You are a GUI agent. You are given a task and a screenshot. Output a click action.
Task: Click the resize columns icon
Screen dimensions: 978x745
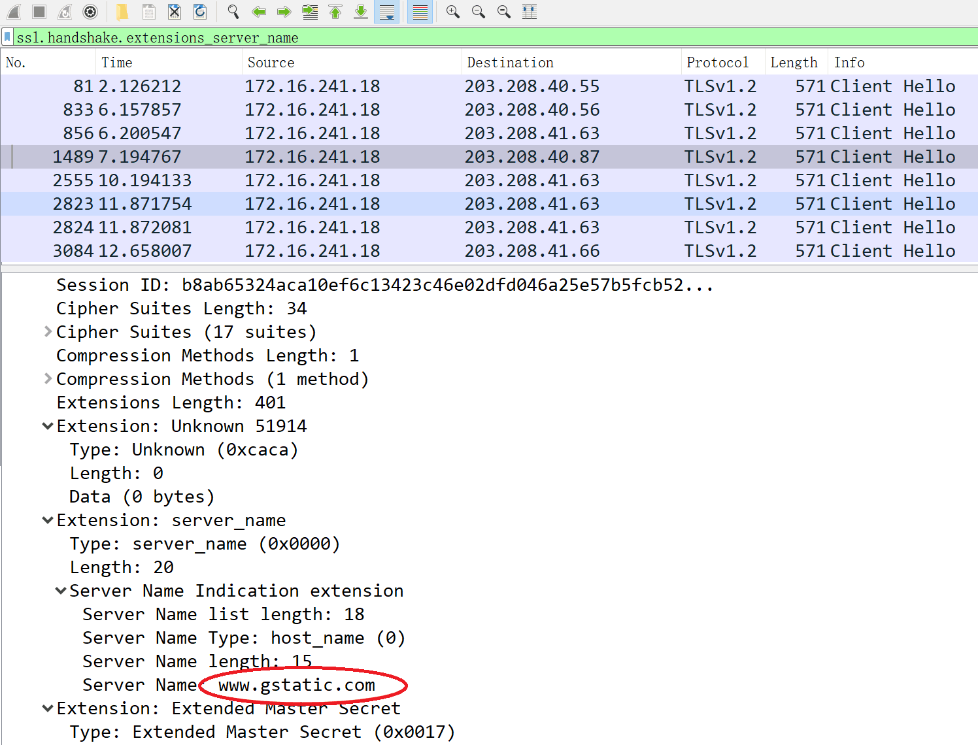pyautogui.click(x=530, y=12)
